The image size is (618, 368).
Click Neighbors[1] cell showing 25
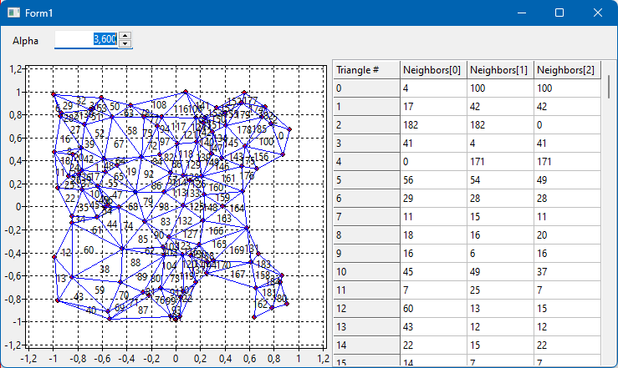501,290
